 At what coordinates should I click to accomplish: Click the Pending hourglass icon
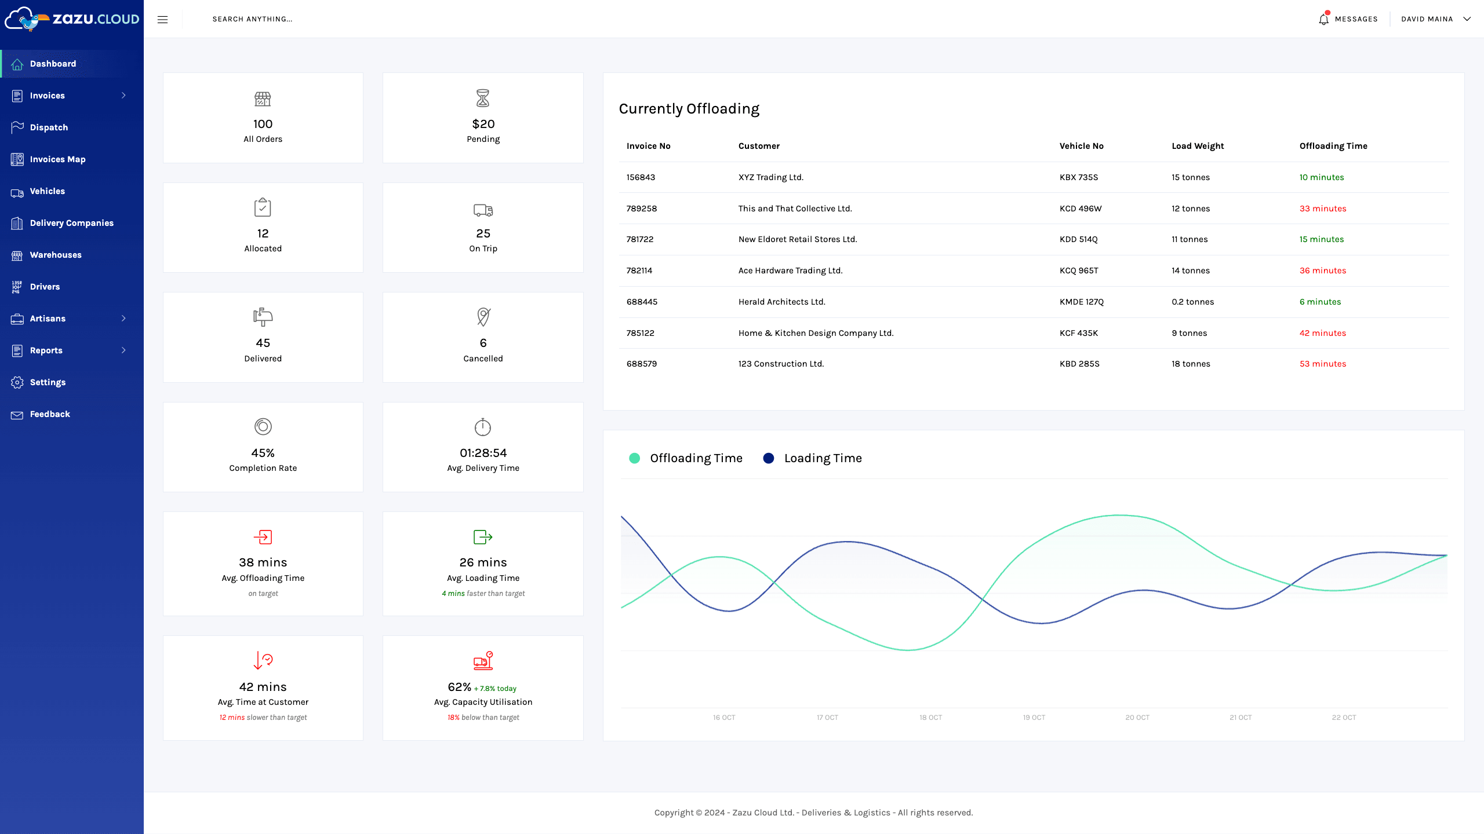point(483,98)
